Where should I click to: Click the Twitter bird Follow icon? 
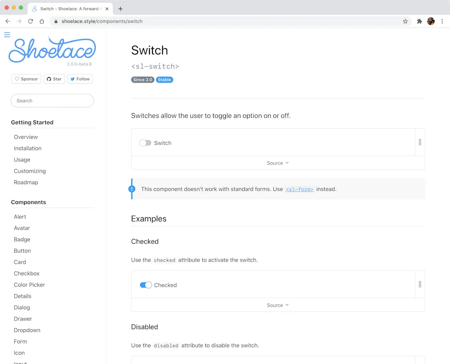[x=72, y=79]
